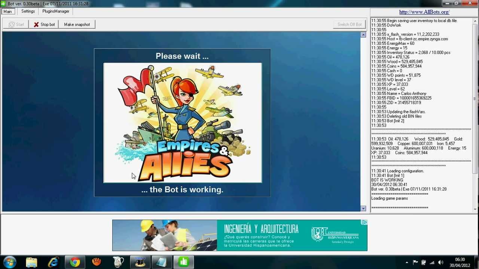Image resolution: width=479 pixels, height=269 pixels.
Task: Switch to the hat icon taskbar window
Action: coord(140,262)
